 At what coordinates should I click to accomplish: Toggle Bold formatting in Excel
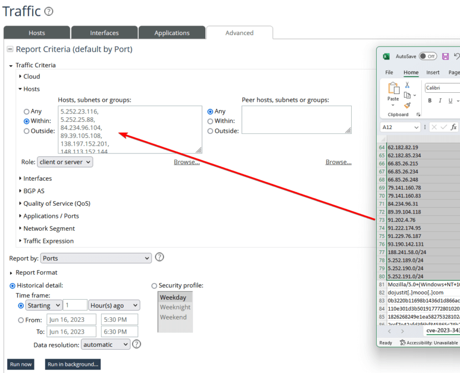point(430,101)
